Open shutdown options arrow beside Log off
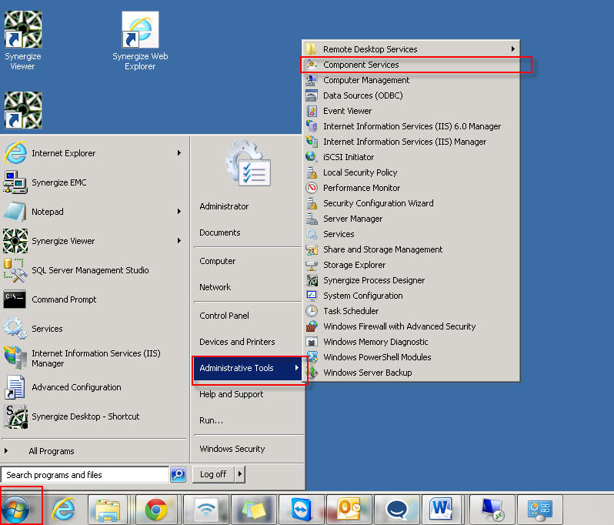Image resolution: width=614 pixels, height=525 pixels. coord(239,474)
